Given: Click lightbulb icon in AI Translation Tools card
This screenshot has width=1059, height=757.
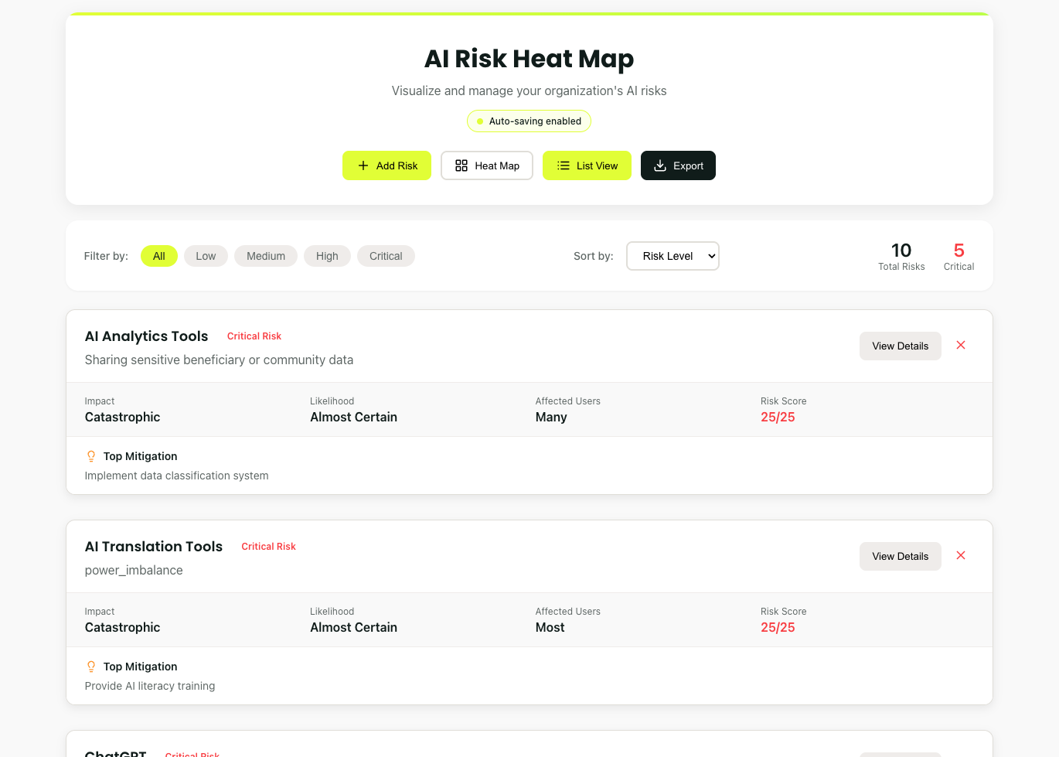Looking at the screenshot, I should click(x=91, y=667).
